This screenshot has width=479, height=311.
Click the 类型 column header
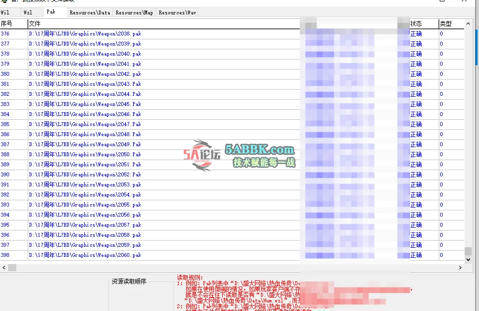[x=452, y=23]
